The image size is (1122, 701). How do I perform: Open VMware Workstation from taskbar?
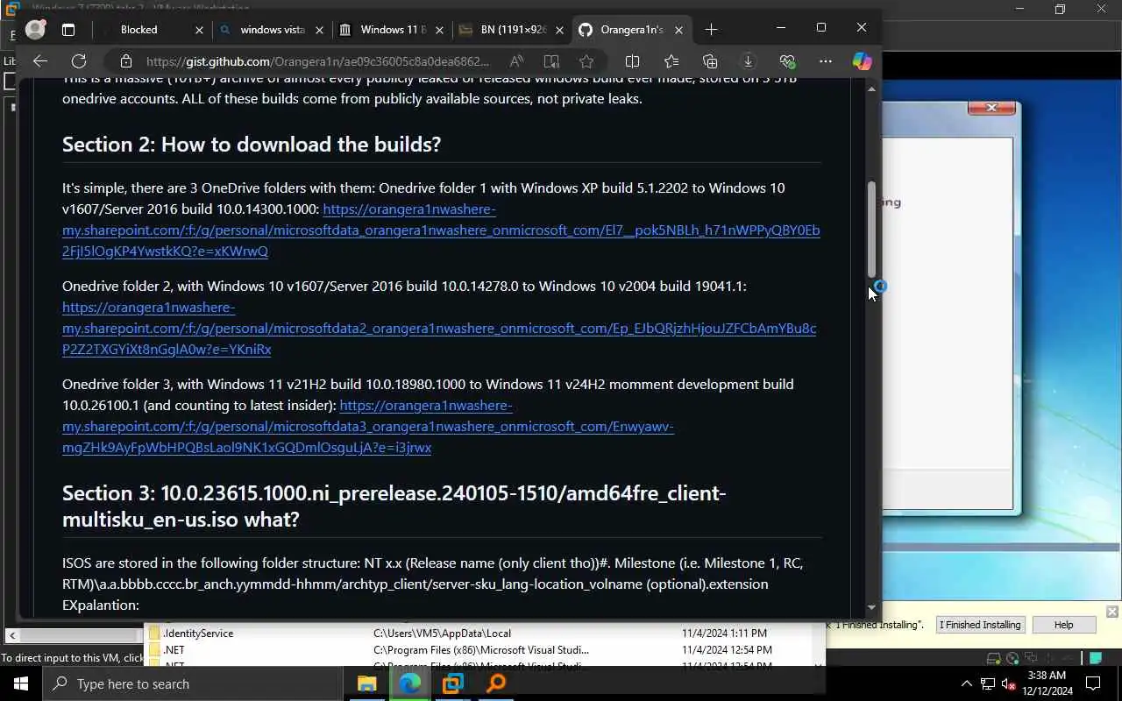(452, 683)
